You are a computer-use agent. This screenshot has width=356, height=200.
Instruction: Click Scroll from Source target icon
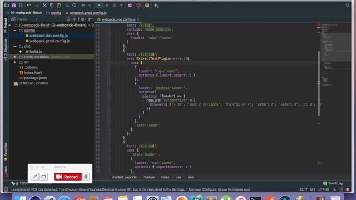68,19
